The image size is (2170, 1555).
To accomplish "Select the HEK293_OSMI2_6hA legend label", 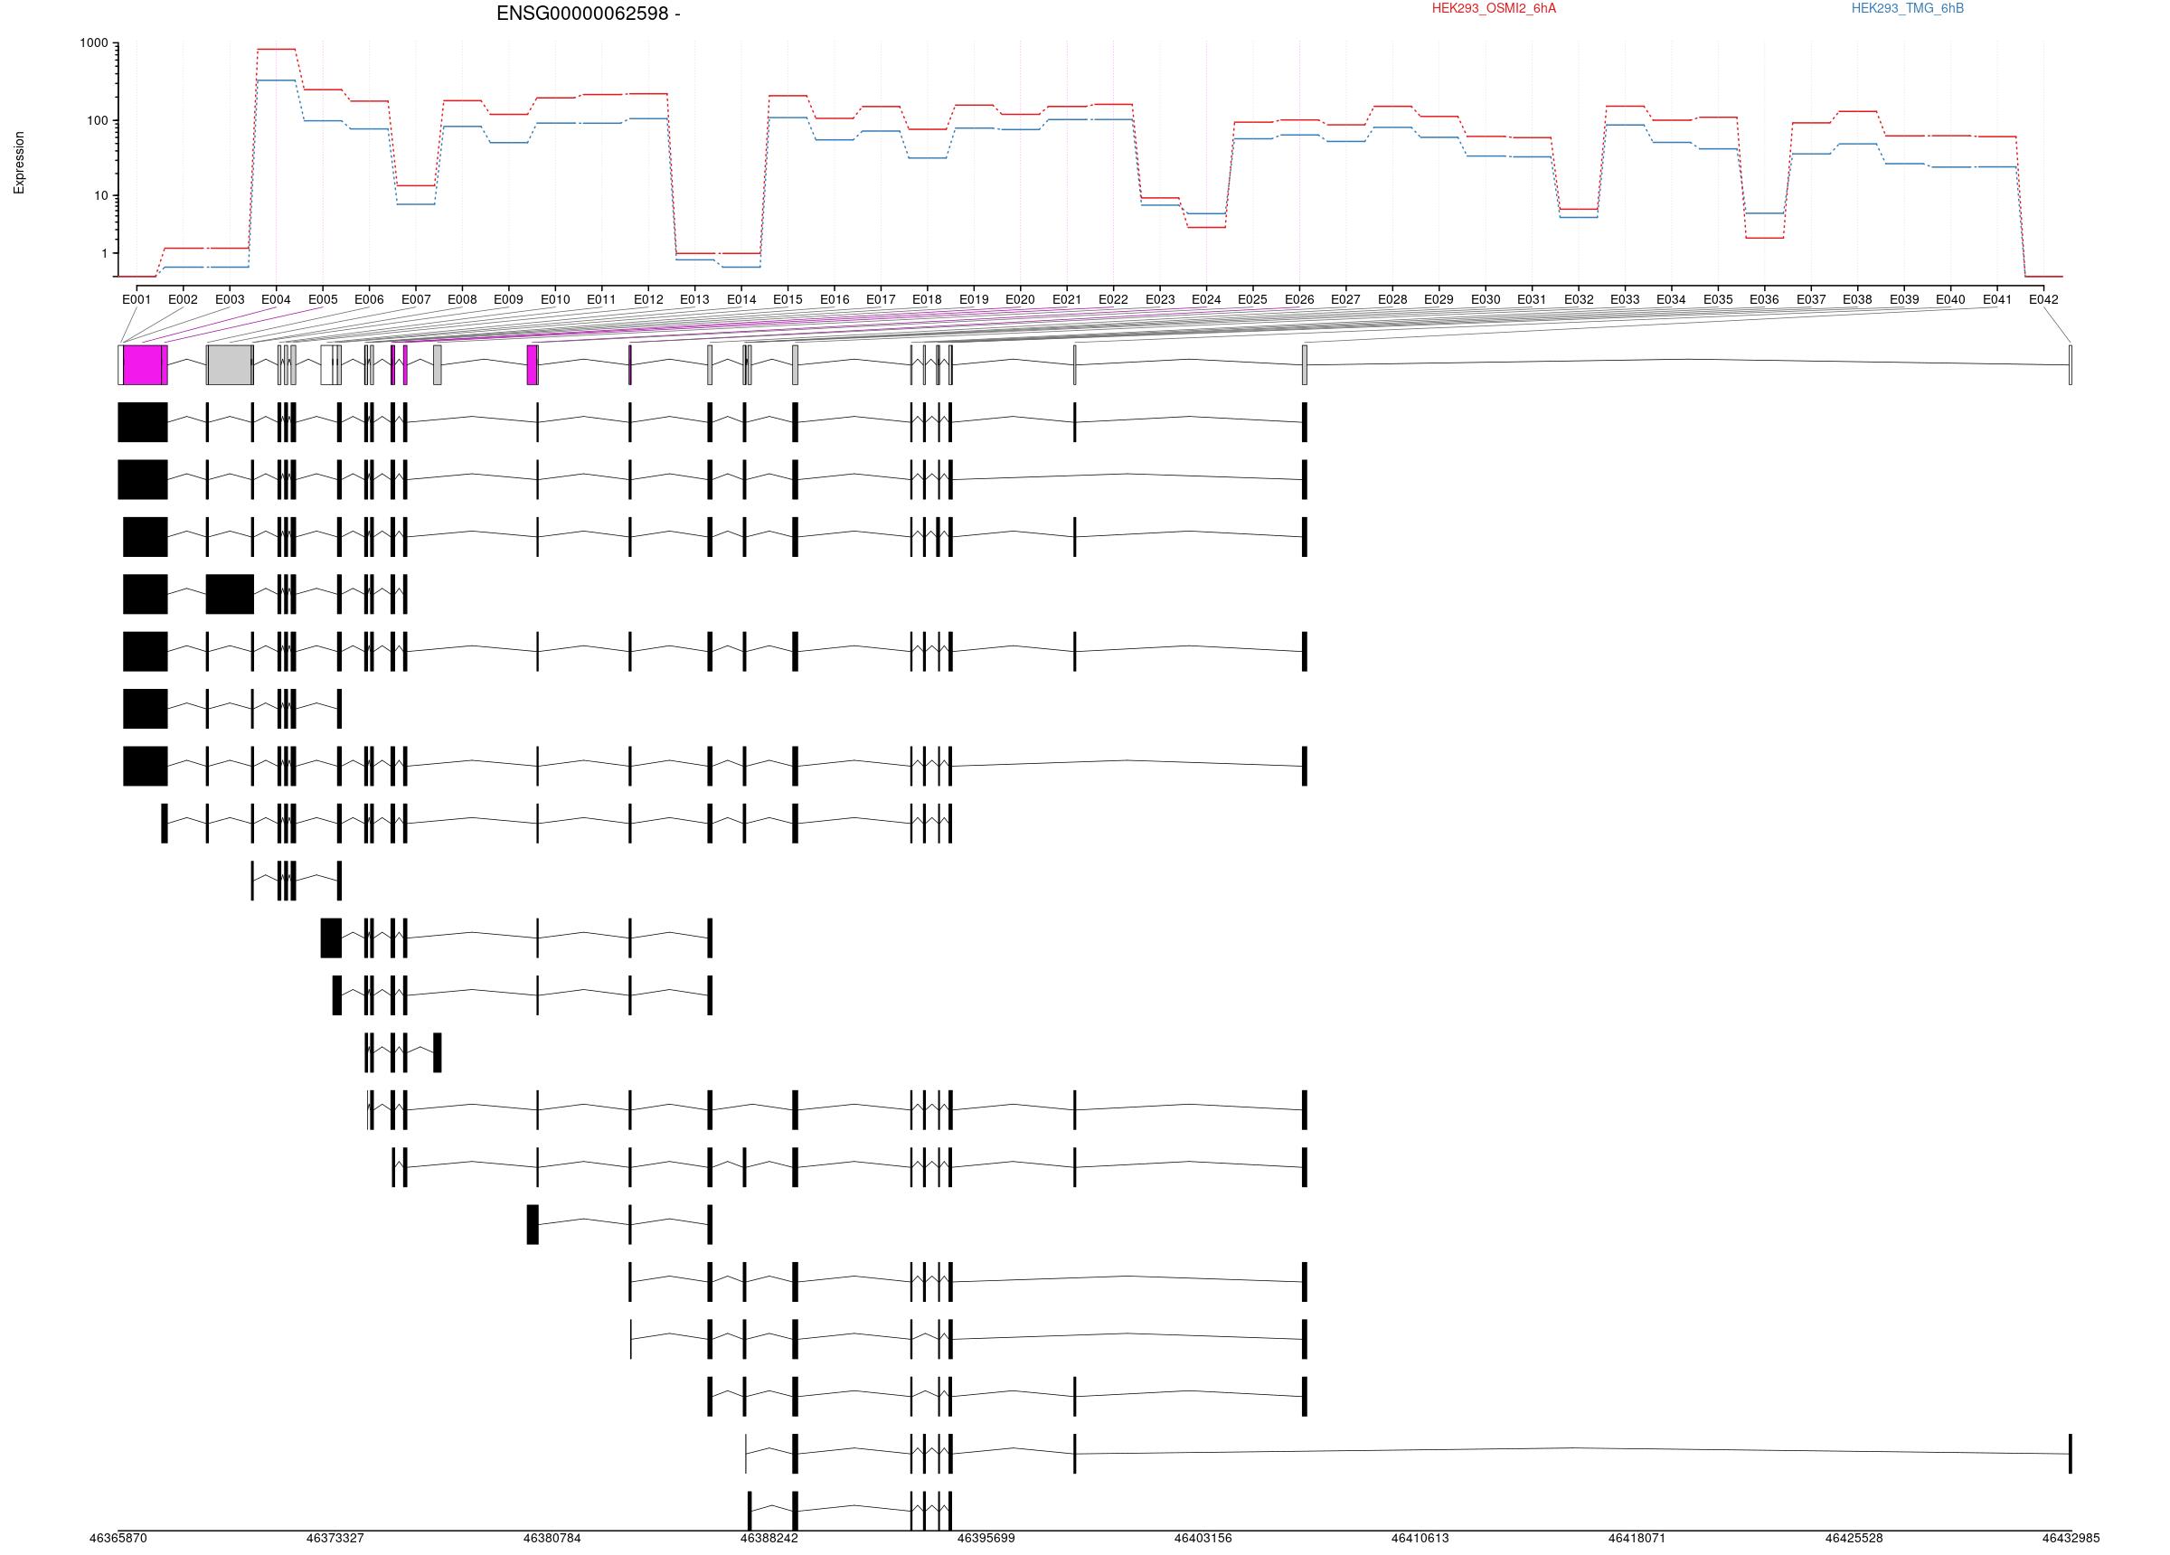I will (x=1494, y=9).
